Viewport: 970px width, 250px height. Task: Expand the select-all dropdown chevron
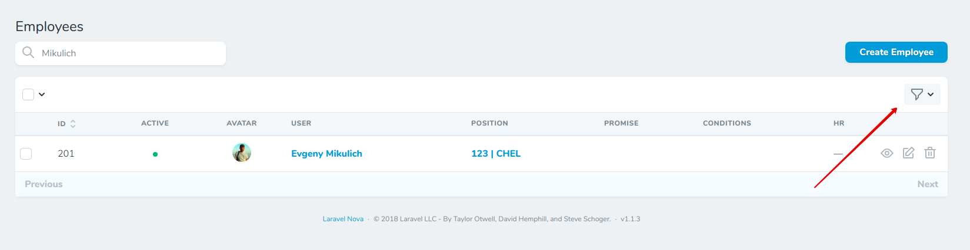pyautogui.click(x=42, y=94)
